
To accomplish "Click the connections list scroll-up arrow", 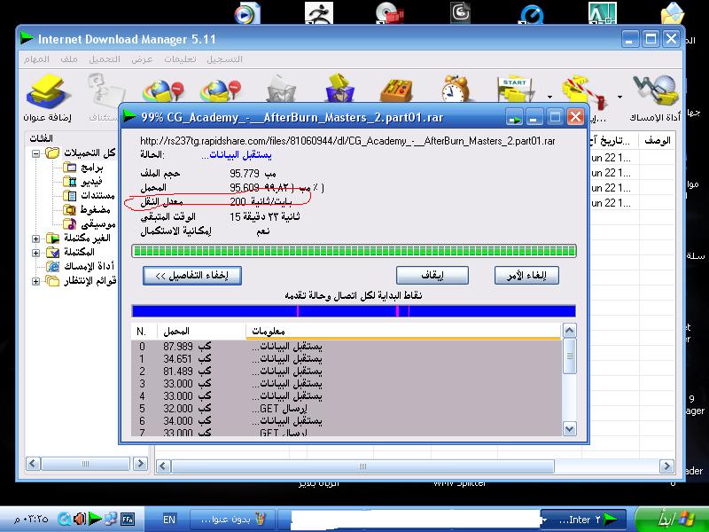I will [569, 331].
